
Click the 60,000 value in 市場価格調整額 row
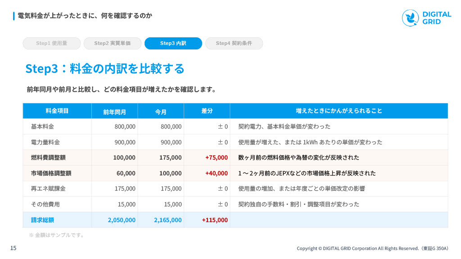point(126,173)
